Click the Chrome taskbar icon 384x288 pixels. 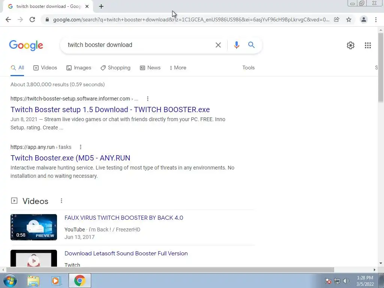click(x=79, y=280)
